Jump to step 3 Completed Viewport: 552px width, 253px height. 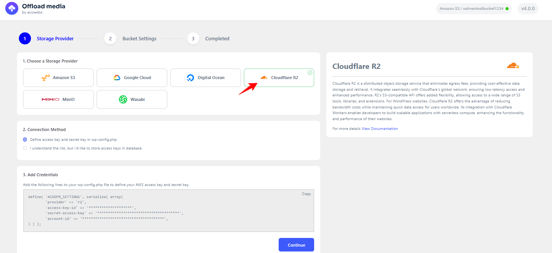click(193, 38)
